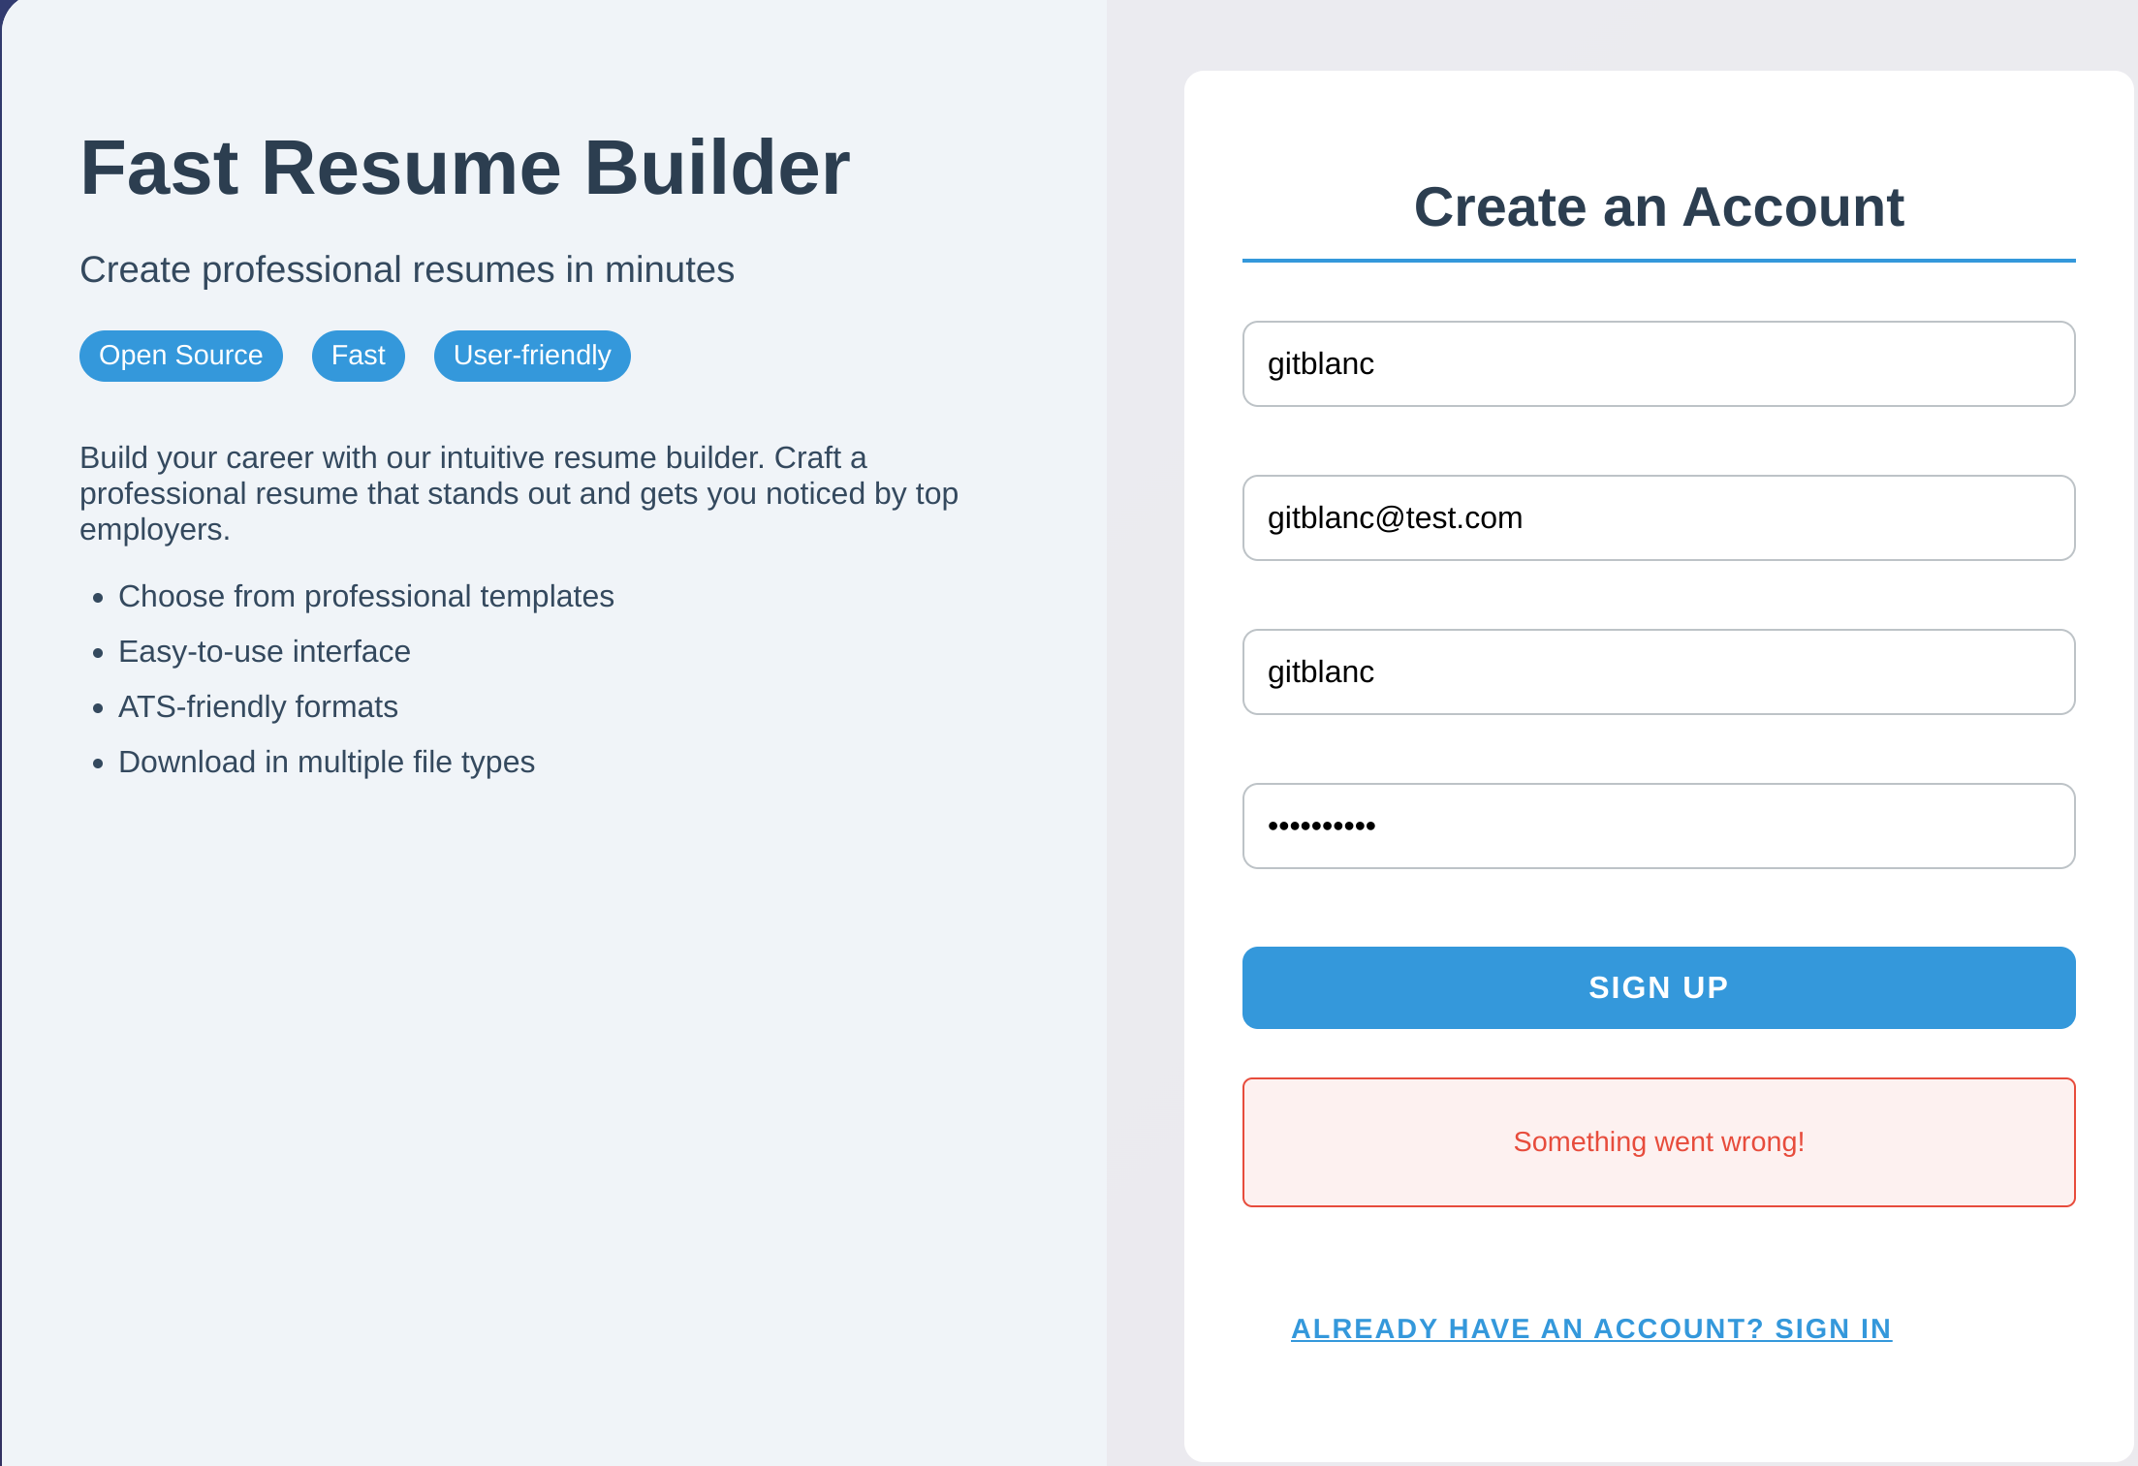The image size is (2138, 1466).
Task: Click the Open Source badge
Action: point(181,356)
